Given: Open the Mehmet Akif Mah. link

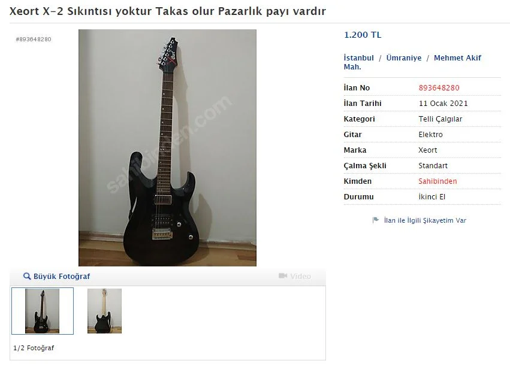Looking at the screenshot, I should (412, 62).
